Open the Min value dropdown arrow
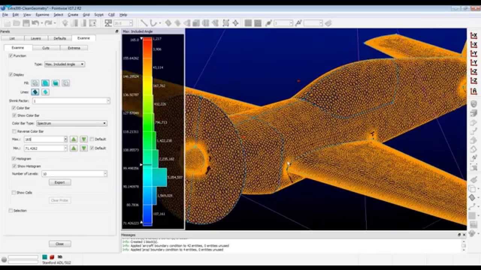 click(x=65, y=148)
